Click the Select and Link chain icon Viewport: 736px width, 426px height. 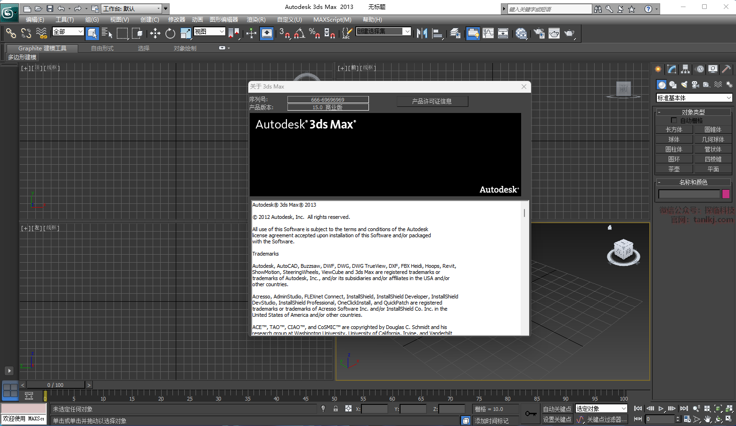(11, 33)
